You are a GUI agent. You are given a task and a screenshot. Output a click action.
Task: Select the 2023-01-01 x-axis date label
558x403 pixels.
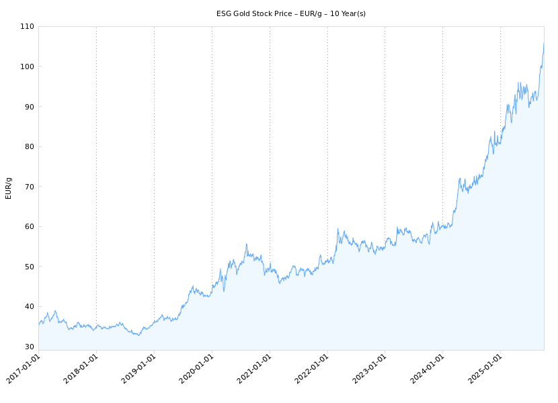(x=370, y=369)
